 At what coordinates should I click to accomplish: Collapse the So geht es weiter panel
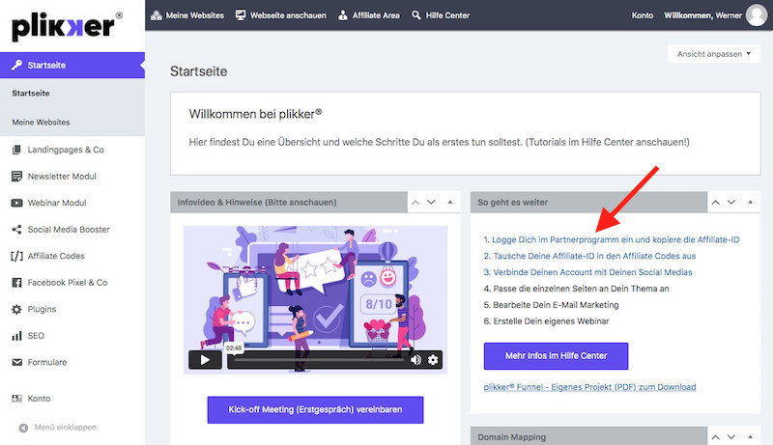click(750, 203)
